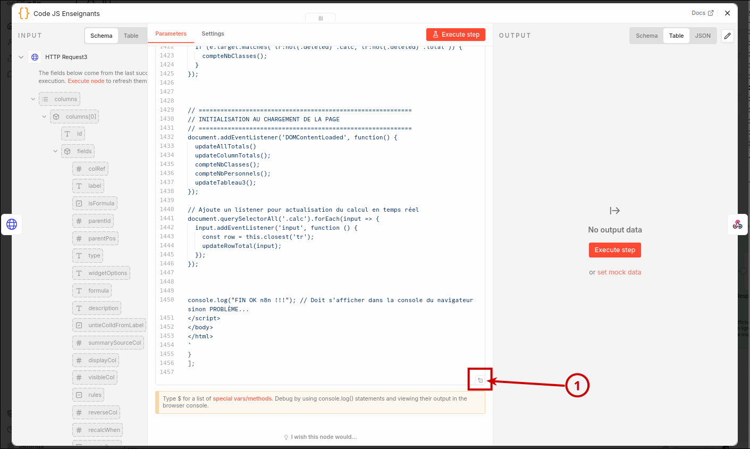The image size is (750, 449).
Task: Select the widgetOptions field
Action: click(x=101, y=273)
